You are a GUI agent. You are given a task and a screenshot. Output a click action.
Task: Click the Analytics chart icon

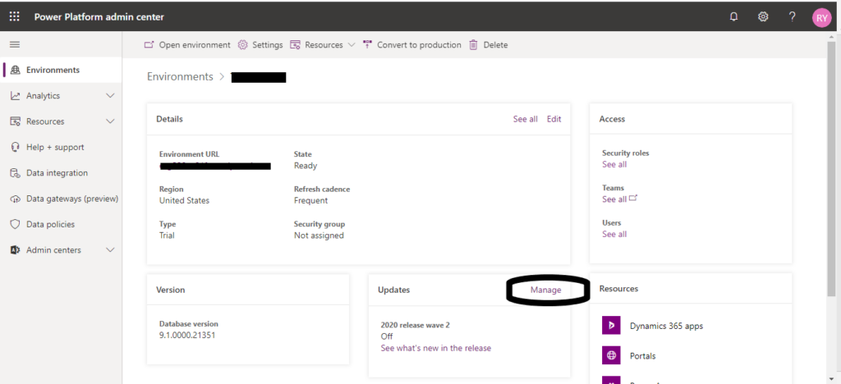point(15,96)
